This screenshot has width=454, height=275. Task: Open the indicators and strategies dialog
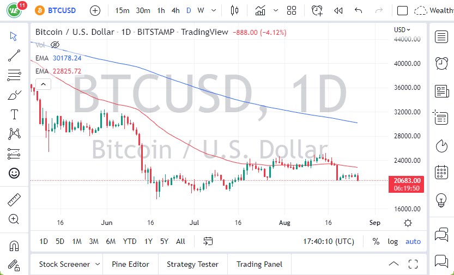pyautogui.click(x=260, y=10)
